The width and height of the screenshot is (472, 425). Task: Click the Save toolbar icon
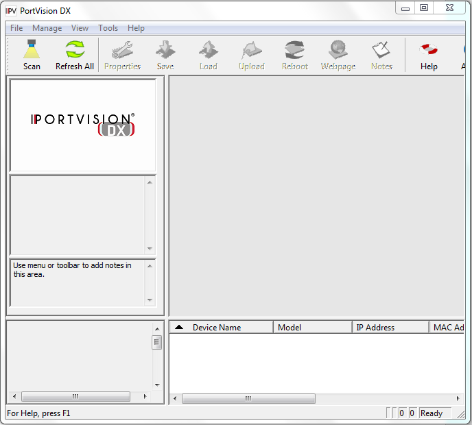tap(165, 55)
